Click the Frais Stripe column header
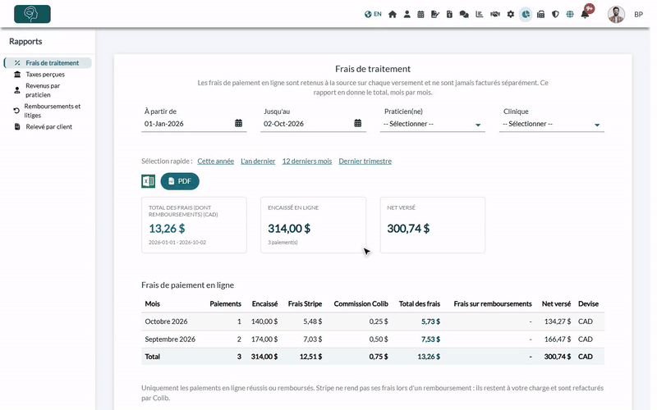The height and width of the screenshot is (410, 657). coord(305,303)
